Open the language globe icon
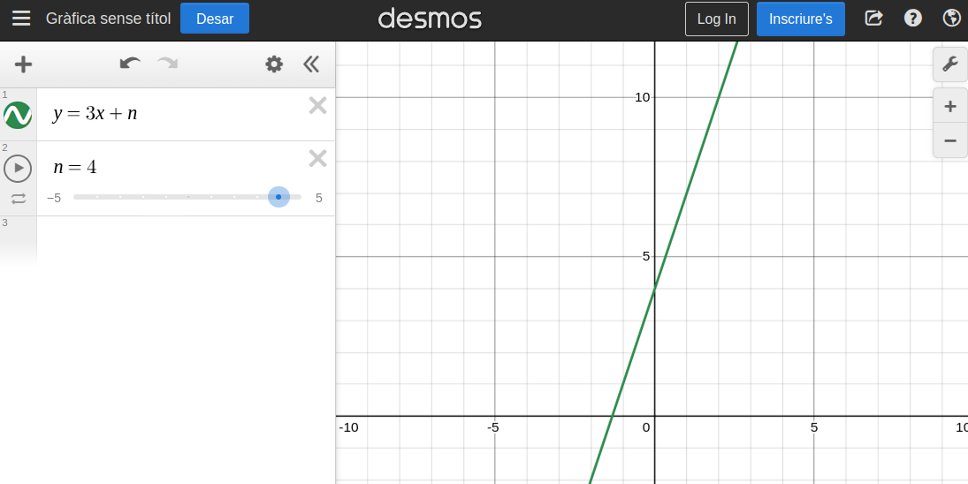968x484 pixels. point(952,19)
